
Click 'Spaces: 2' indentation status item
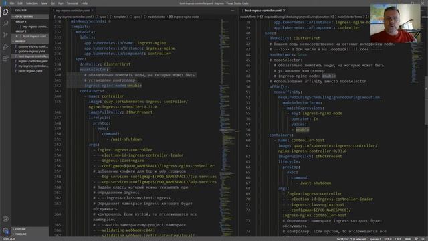[x=375, y=239]
